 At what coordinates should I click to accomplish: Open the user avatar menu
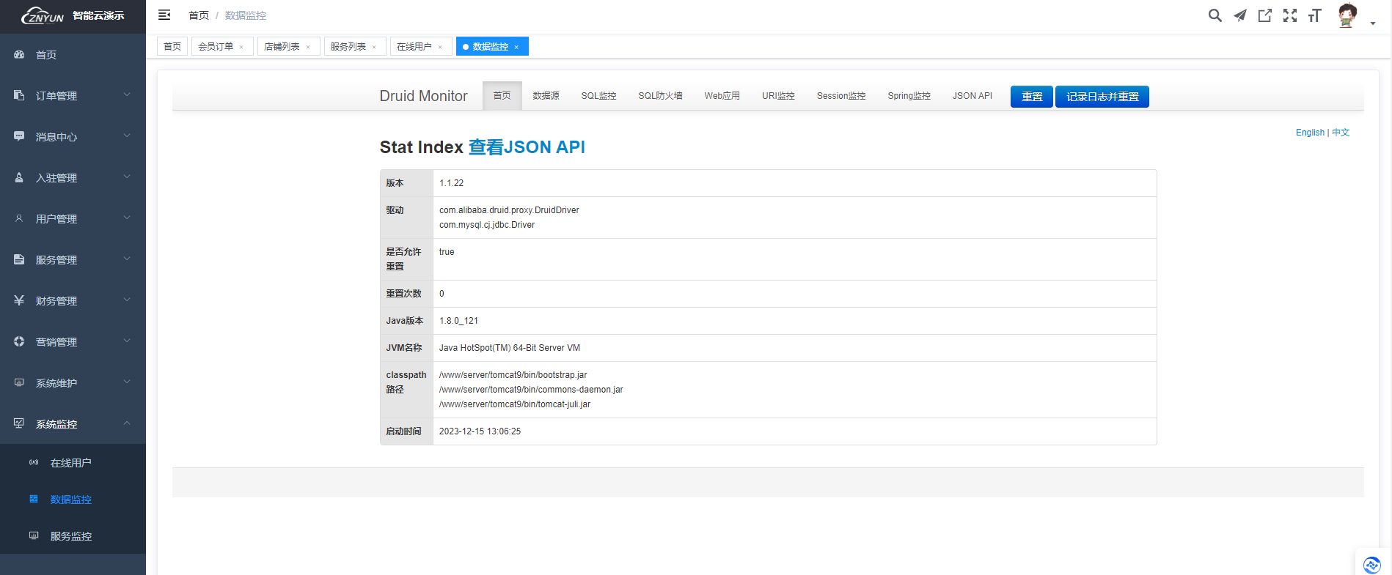click(1347, 15)
